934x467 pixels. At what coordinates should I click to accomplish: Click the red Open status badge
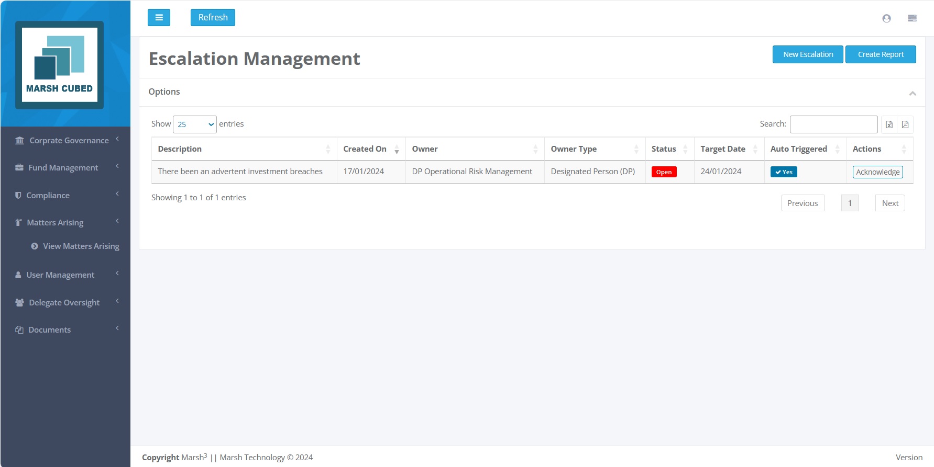coord(664,172)
